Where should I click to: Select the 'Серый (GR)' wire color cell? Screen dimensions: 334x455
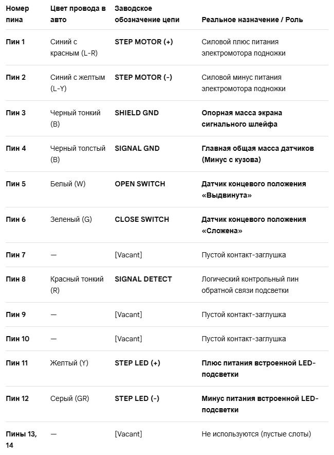pos(69,398)
